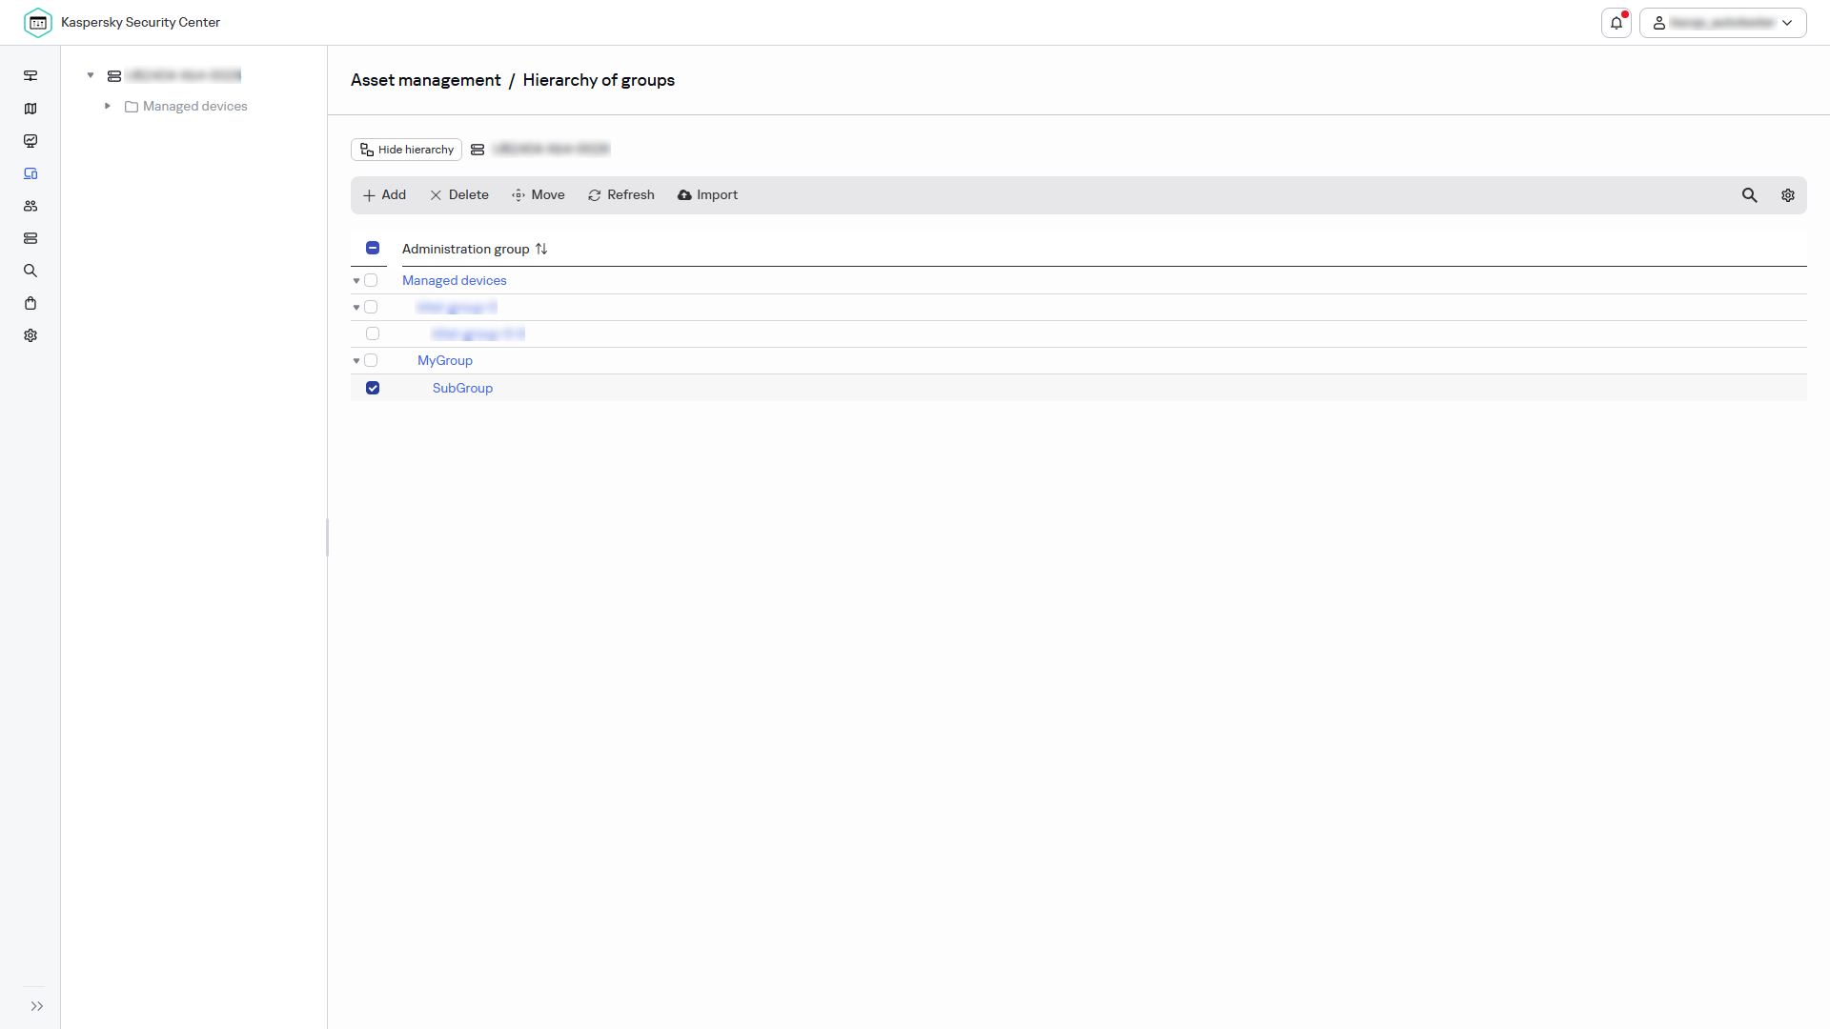
Task: Click the table search magnifier icon
Action: 1750,195
